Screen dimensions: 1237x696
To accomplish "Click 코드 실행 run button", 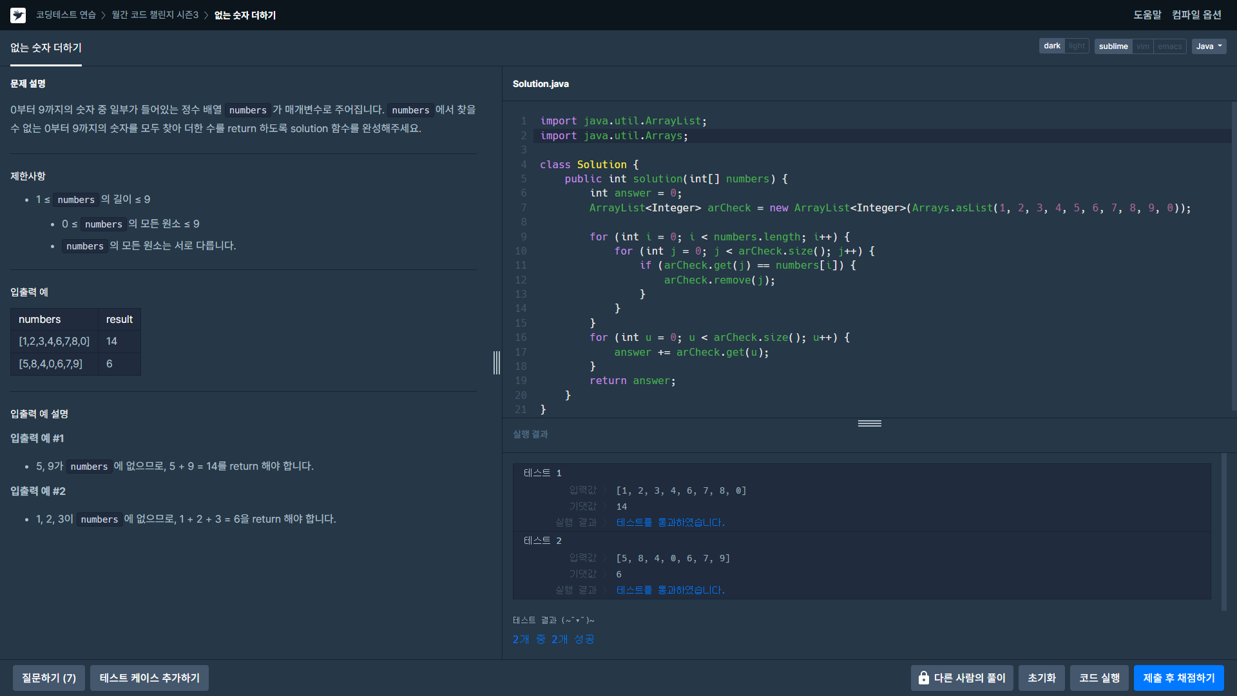I will (x=1099, y=678).
